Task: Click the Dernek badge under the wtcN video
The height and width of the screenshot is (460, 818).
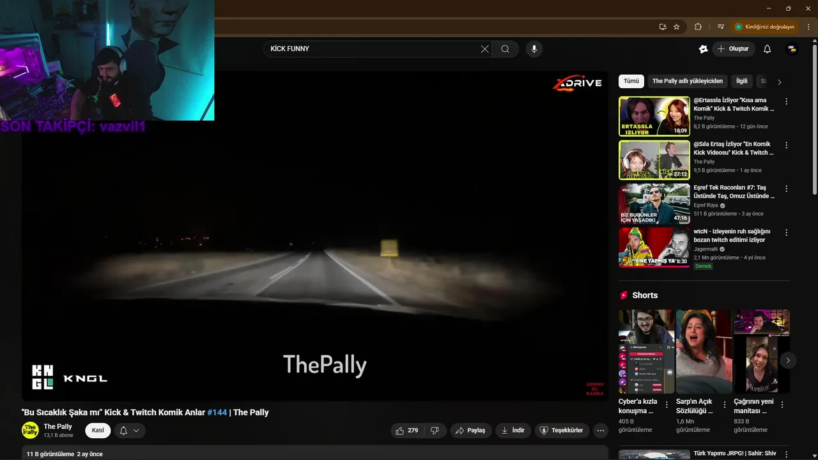Action: (704, 266)
